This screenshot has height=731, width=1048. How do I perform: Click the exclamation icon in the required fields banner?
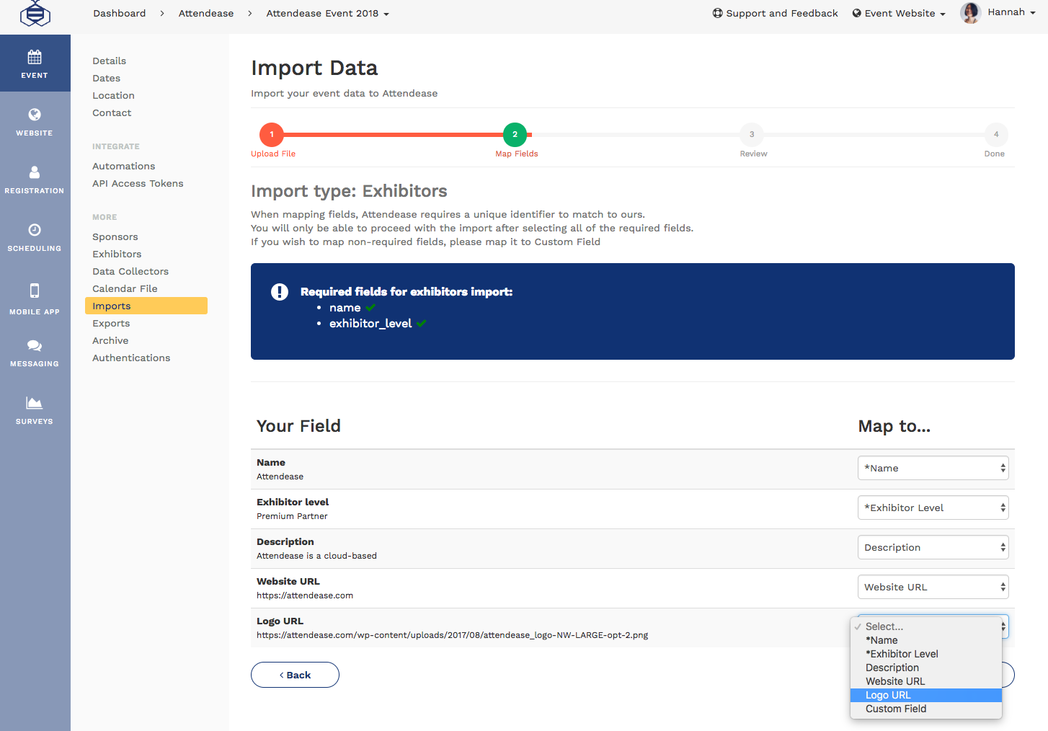pos(280,292)
